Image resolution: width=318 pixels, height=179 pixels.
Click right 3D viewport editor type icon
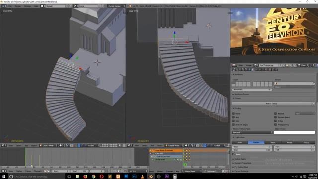pyautogui.click(x=130, y=145)
